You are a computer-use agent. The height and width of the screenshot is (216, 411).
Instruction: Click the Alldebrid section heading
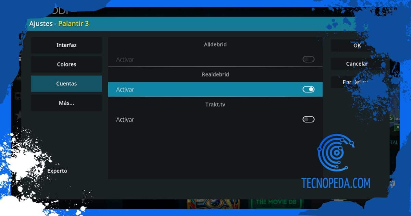click(x=215, y=45)
